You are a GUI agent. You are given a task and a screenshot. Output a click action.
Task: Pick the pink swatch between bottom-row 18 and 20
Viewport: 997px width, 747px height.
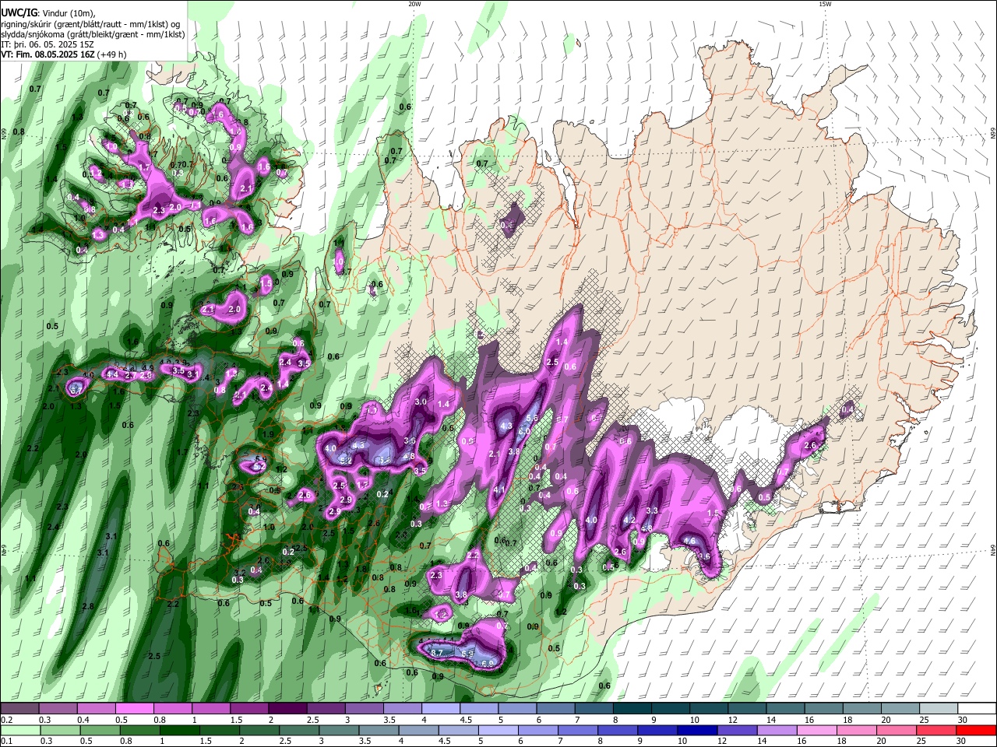(x=857, y=731)
